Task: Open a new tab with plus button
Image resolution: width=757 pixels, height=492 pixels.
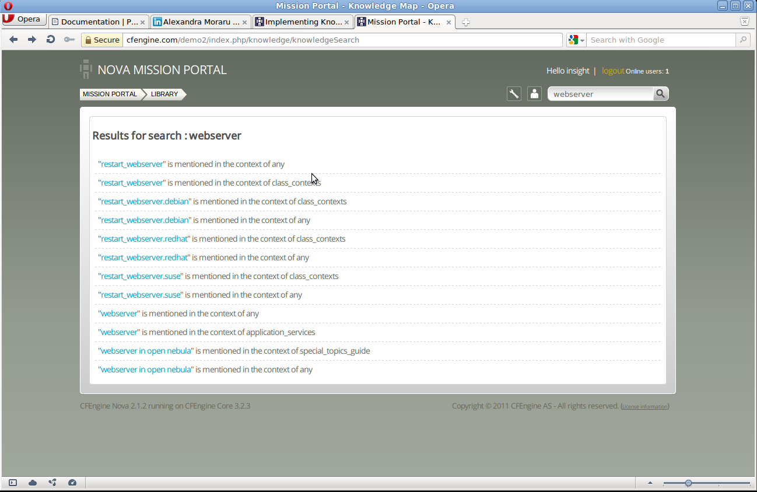Action: tap(465, 22)
